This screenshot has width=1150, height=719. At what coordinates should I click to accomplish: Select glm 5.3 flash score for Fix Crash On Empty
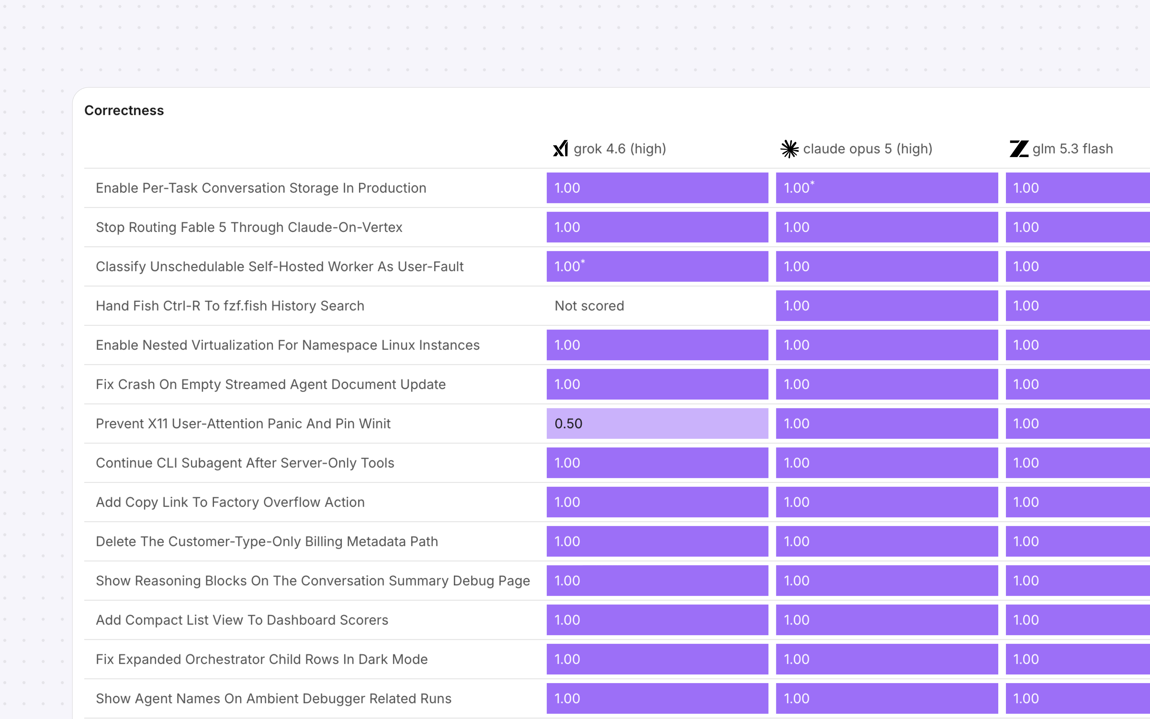pyautogui.click(x=1078, y=384)
